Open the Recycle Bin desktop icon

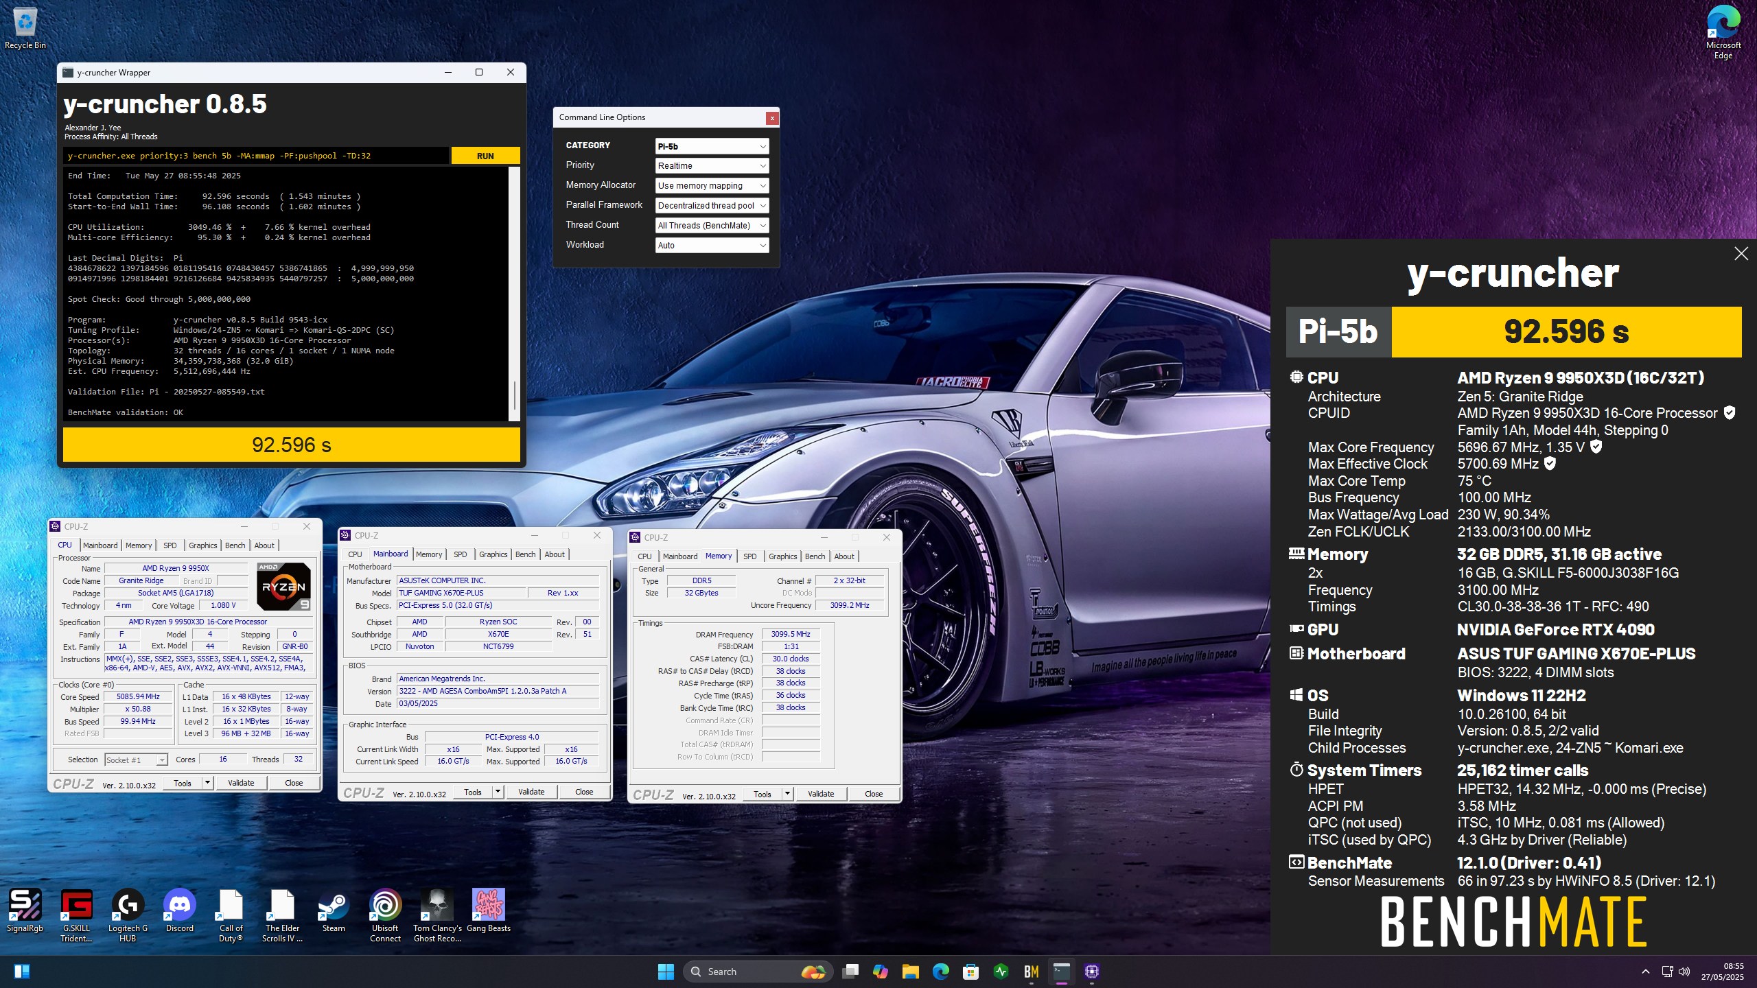click(25, 27)
